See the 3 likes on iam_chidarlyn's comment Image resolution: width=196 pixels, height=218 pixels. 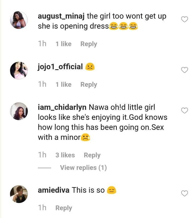[x=65, y=155]
